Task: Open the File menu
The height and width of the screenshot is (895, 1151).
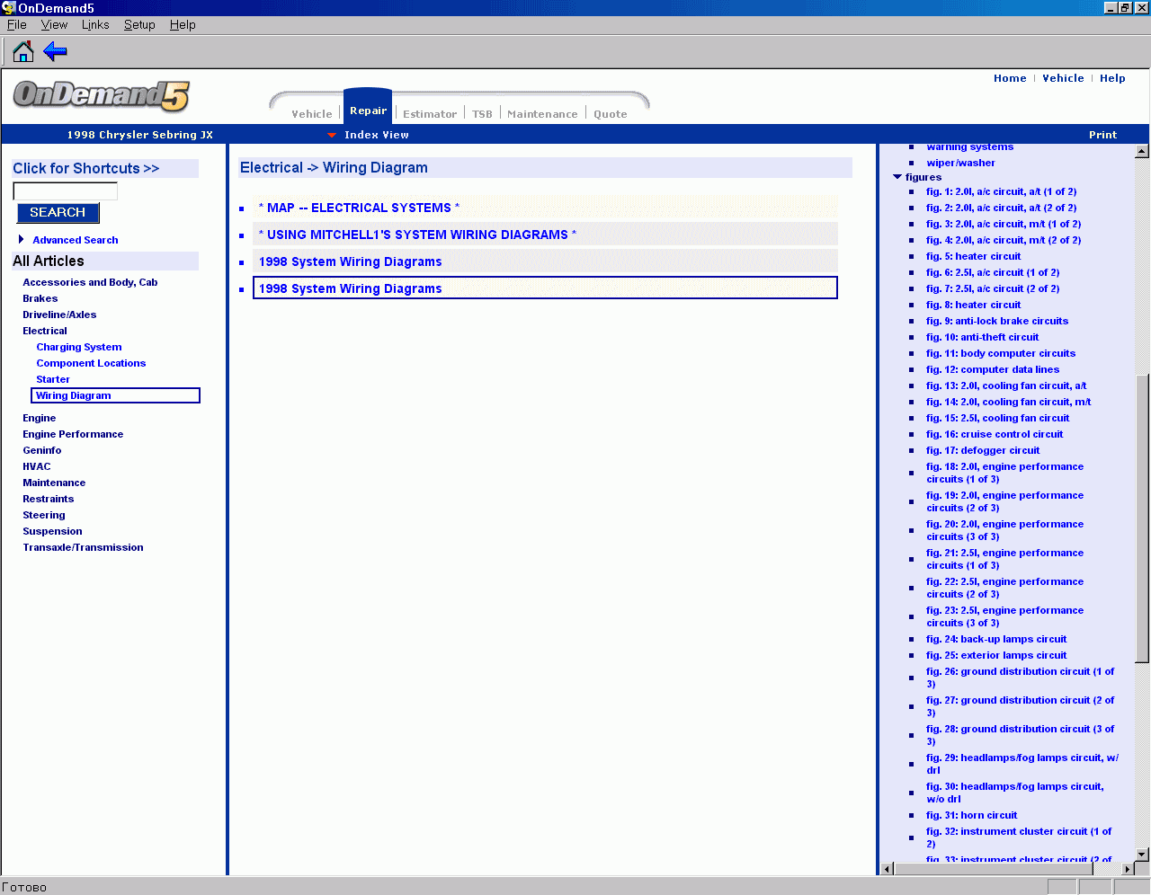Action: point(16,24)
